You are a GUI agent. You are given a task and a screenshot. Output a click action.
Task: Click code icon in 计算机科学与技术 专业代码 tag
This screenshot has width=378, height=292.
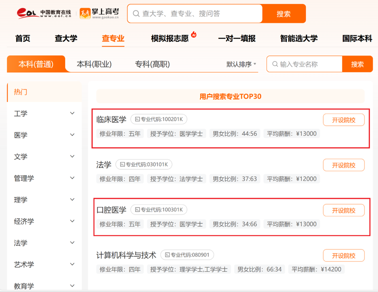click(x=167, y=255)
